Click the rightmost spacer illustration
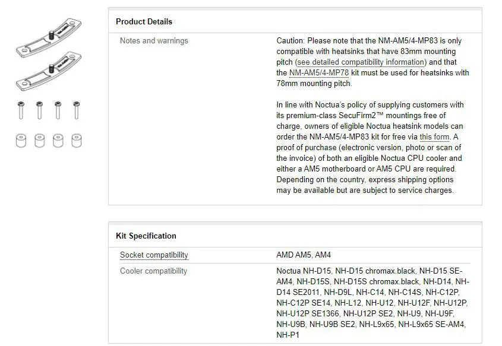 point(76,141)
